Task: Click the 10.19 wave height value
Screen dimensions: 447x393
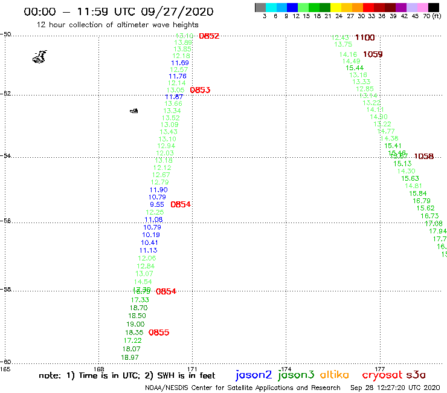Action: coord(151,235)
